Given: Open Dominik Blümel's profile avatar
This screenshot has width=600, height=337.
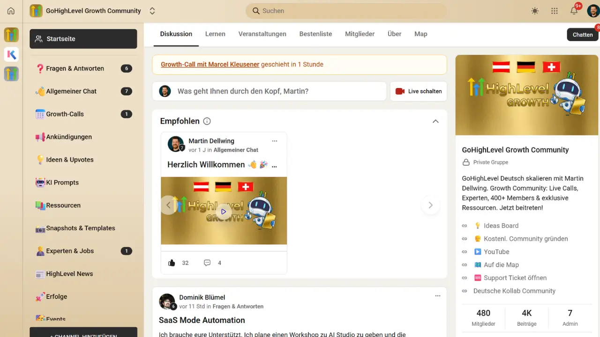Looking at the screenshot, I should (167, 301).
